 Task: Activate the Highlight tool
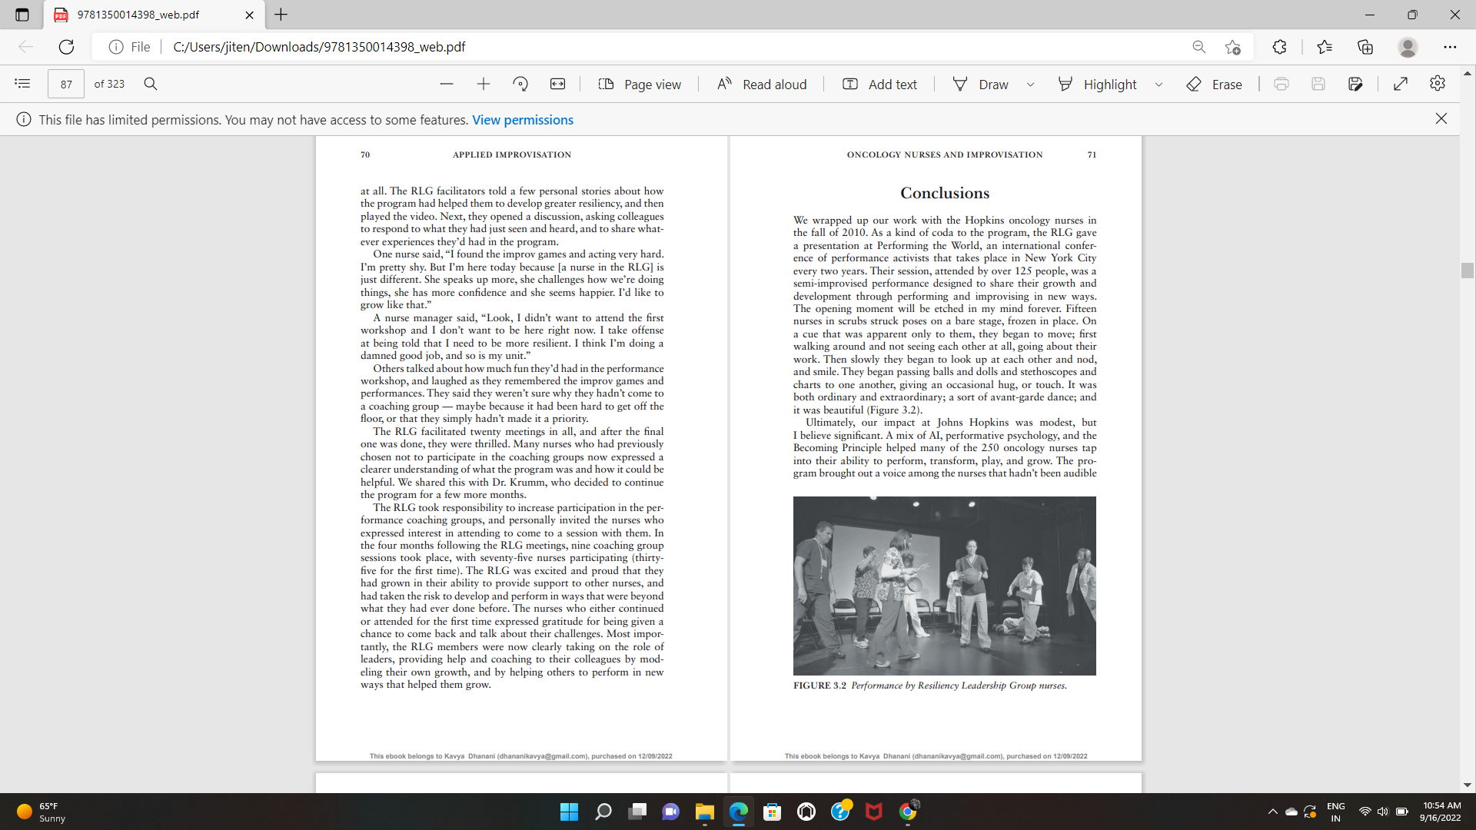pos(1097,84)
